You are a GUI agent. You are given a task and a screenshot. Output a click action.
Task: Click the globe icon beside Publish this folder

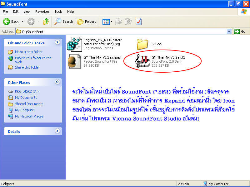[x=11, y=58]
